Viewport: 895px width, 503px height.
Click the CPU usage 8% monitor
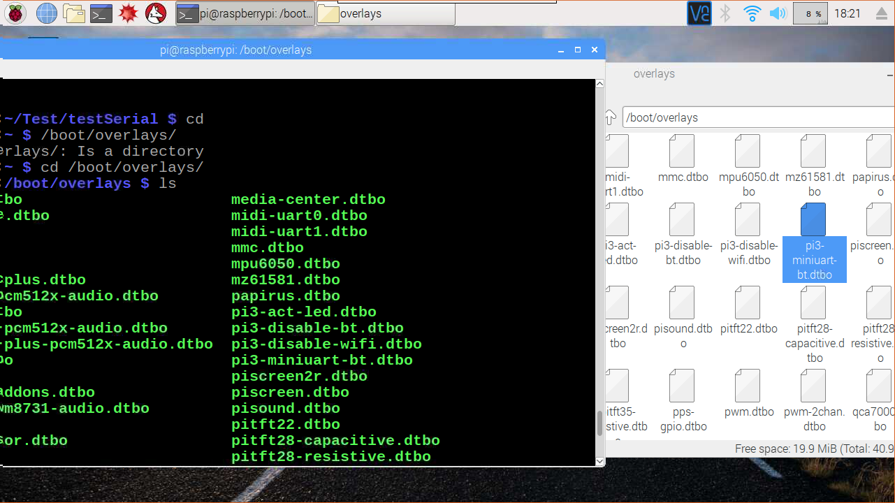pos(810,13)
